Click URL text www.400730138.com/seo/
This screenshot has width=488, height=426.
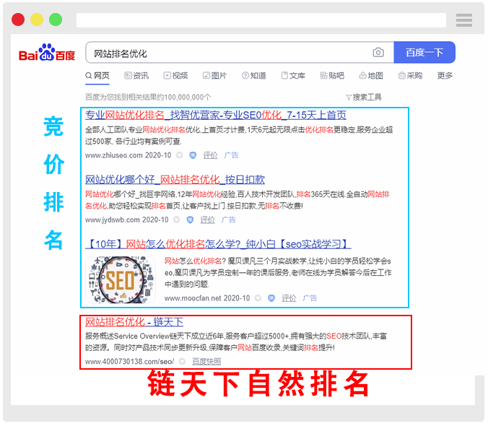[129, 362]
